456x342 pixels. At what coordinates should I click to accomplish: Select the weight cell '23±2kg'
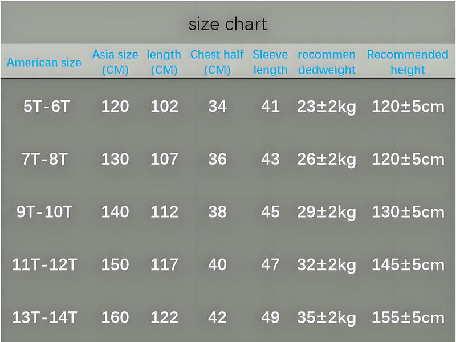coord(326,107)
